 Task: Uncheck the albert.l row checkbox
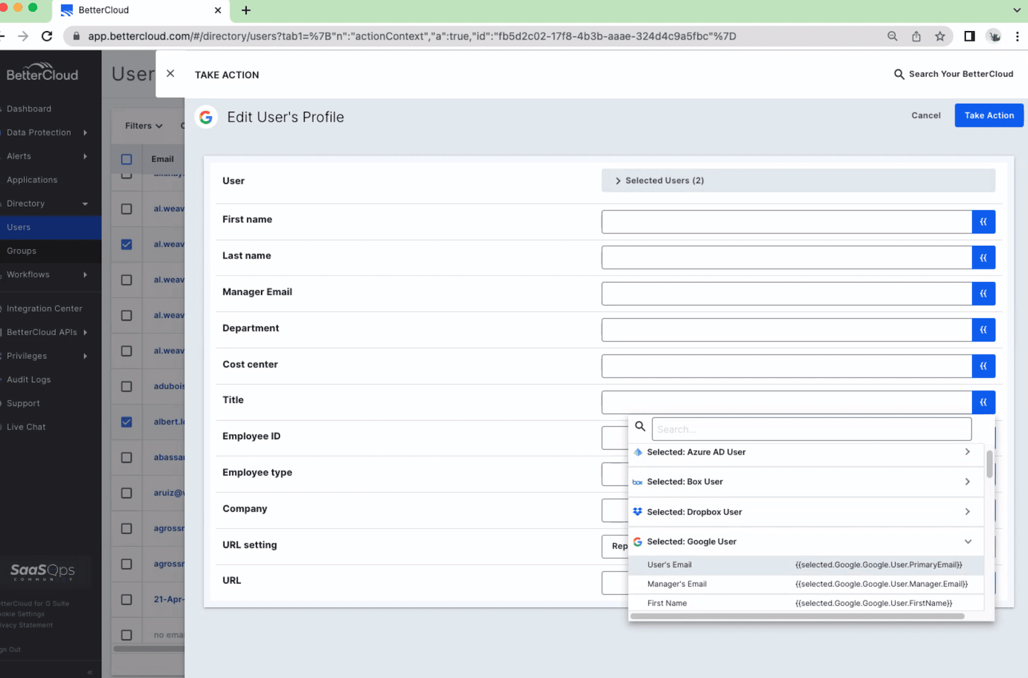[x=127, y=422]
